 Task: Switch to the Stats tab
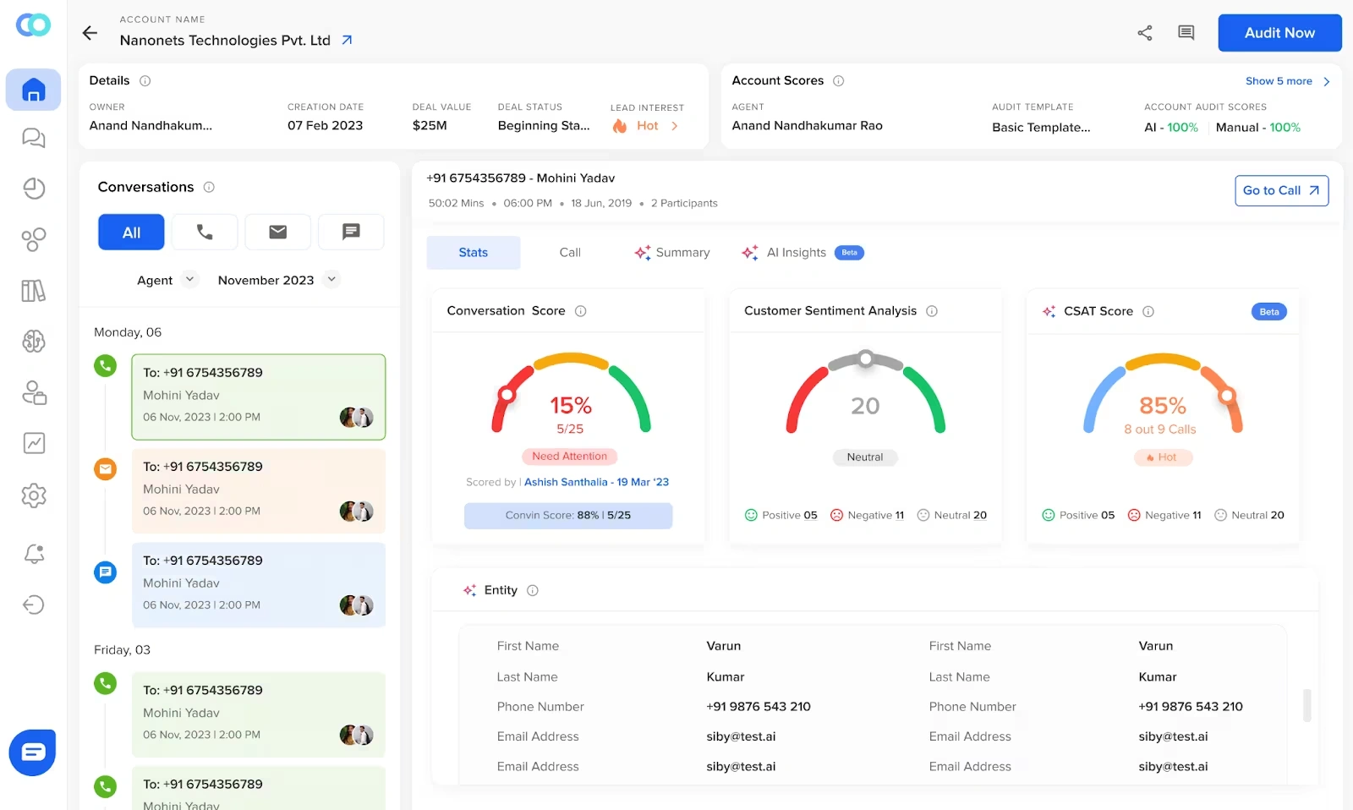[x=474, y=253]
